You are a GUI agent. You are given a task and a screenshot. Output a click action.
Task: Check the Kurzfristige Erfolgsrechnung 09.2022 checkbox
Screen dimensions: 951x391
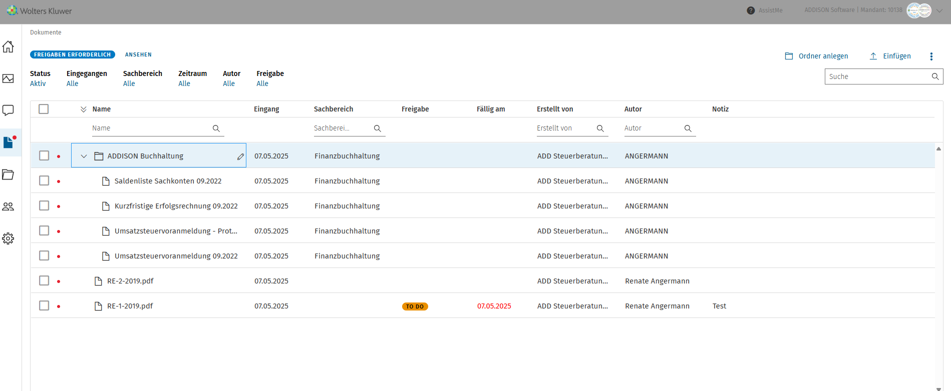click(x=44, y=205)
